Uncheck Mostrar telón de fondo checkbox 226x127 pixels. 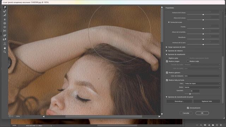click(167, 80)
